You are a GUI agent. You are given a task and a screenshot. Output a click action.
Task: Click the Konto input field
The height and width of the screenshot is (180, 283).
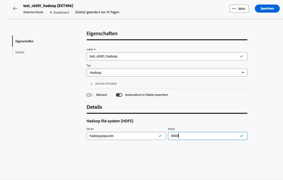204,136
